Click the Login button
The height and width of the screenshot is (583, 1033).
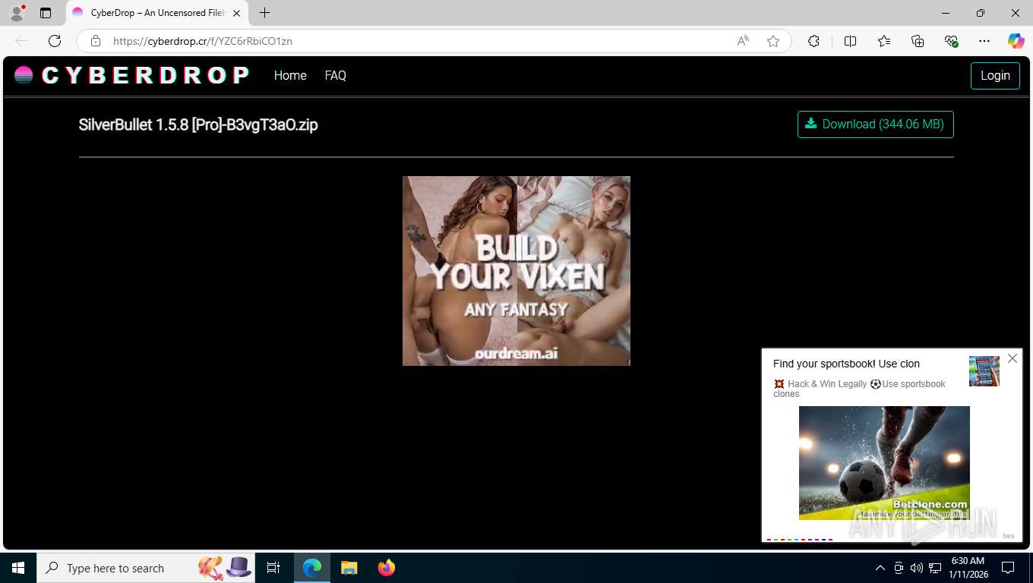(995, 75)
